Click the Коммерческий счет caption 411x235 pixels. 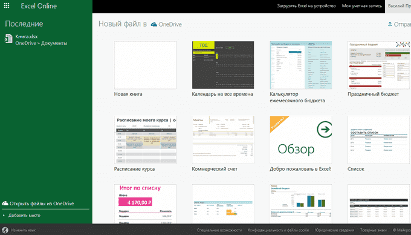[x=215, y=169]
